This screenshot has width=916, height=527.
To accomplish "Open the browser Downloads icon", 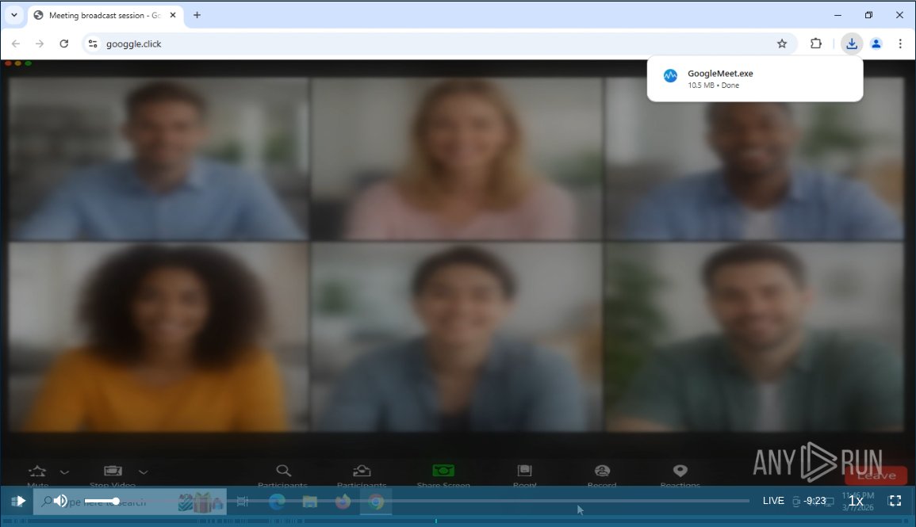I will pyautogui.click(x=852, y=44).
